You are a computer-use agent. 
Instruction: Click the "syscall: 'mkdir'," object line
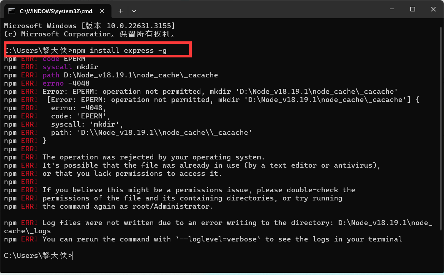(64, 124)
